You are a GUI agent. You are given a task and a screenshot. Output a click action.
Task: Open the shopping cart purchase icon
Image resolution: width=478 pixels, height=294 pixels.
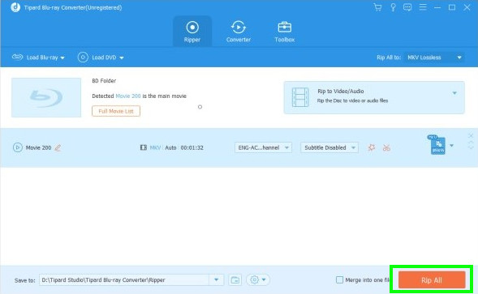tap(377, 7)
